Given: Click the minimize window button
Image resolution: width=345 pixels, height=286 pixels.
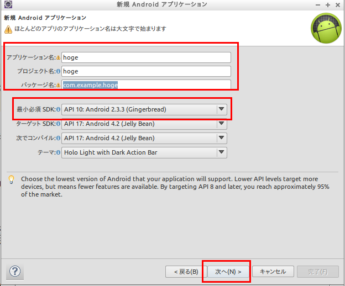Looking at the screenshot, I should point(318,5).
